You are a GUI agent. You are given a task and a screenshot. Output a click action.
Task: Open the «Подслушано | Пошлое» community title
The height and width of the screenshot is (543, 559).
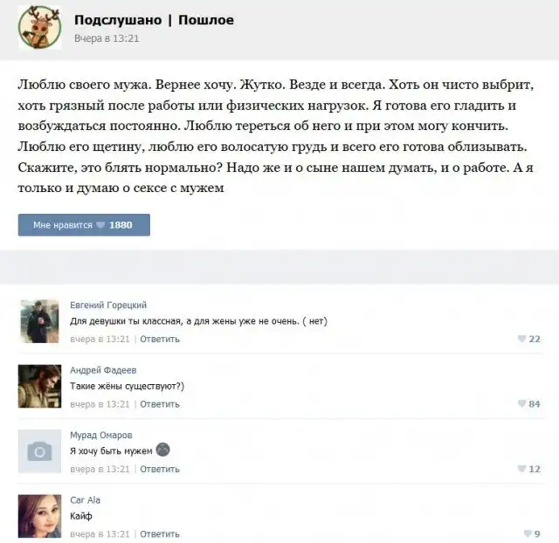[154, 20]
